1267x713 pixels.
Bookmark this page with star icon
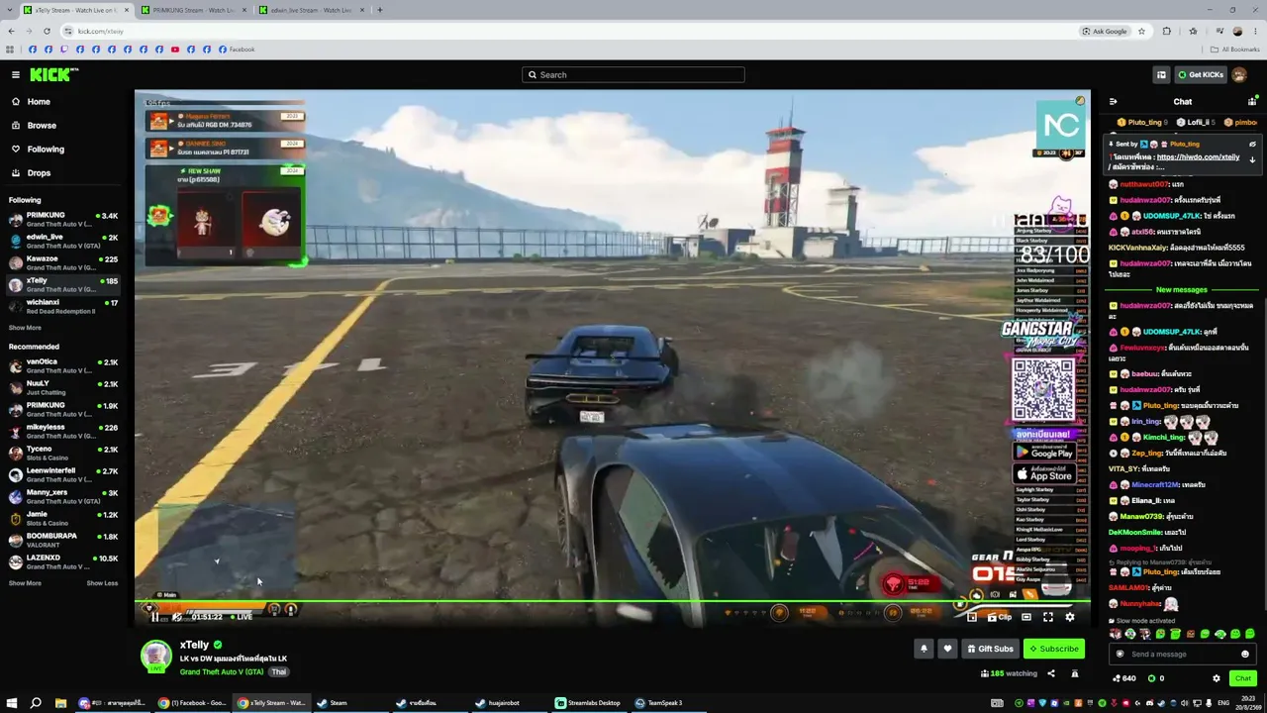coord(1141,31)
